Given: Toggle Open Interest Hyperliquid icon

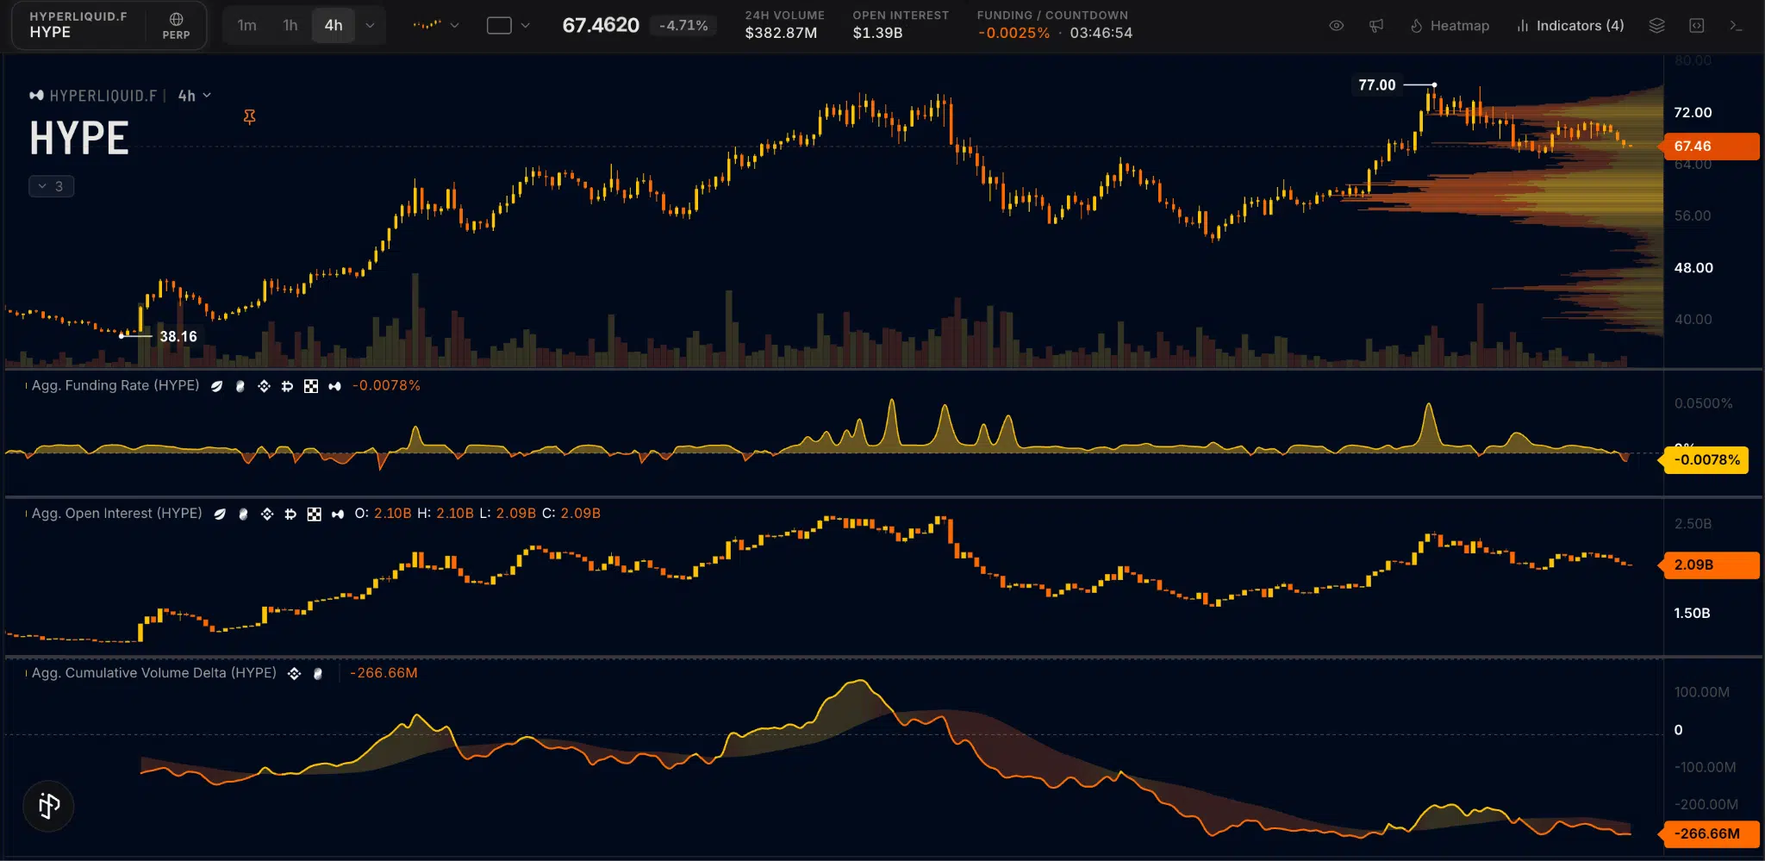Looking at the screenshot, I should coord(338,514).
